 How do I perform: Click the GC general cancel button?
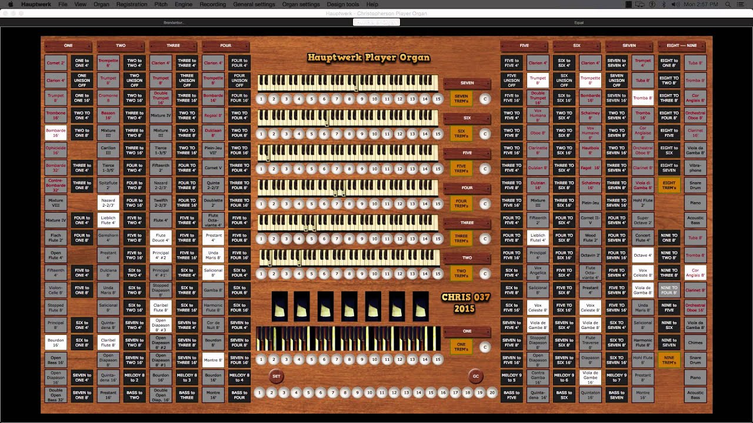476,376
